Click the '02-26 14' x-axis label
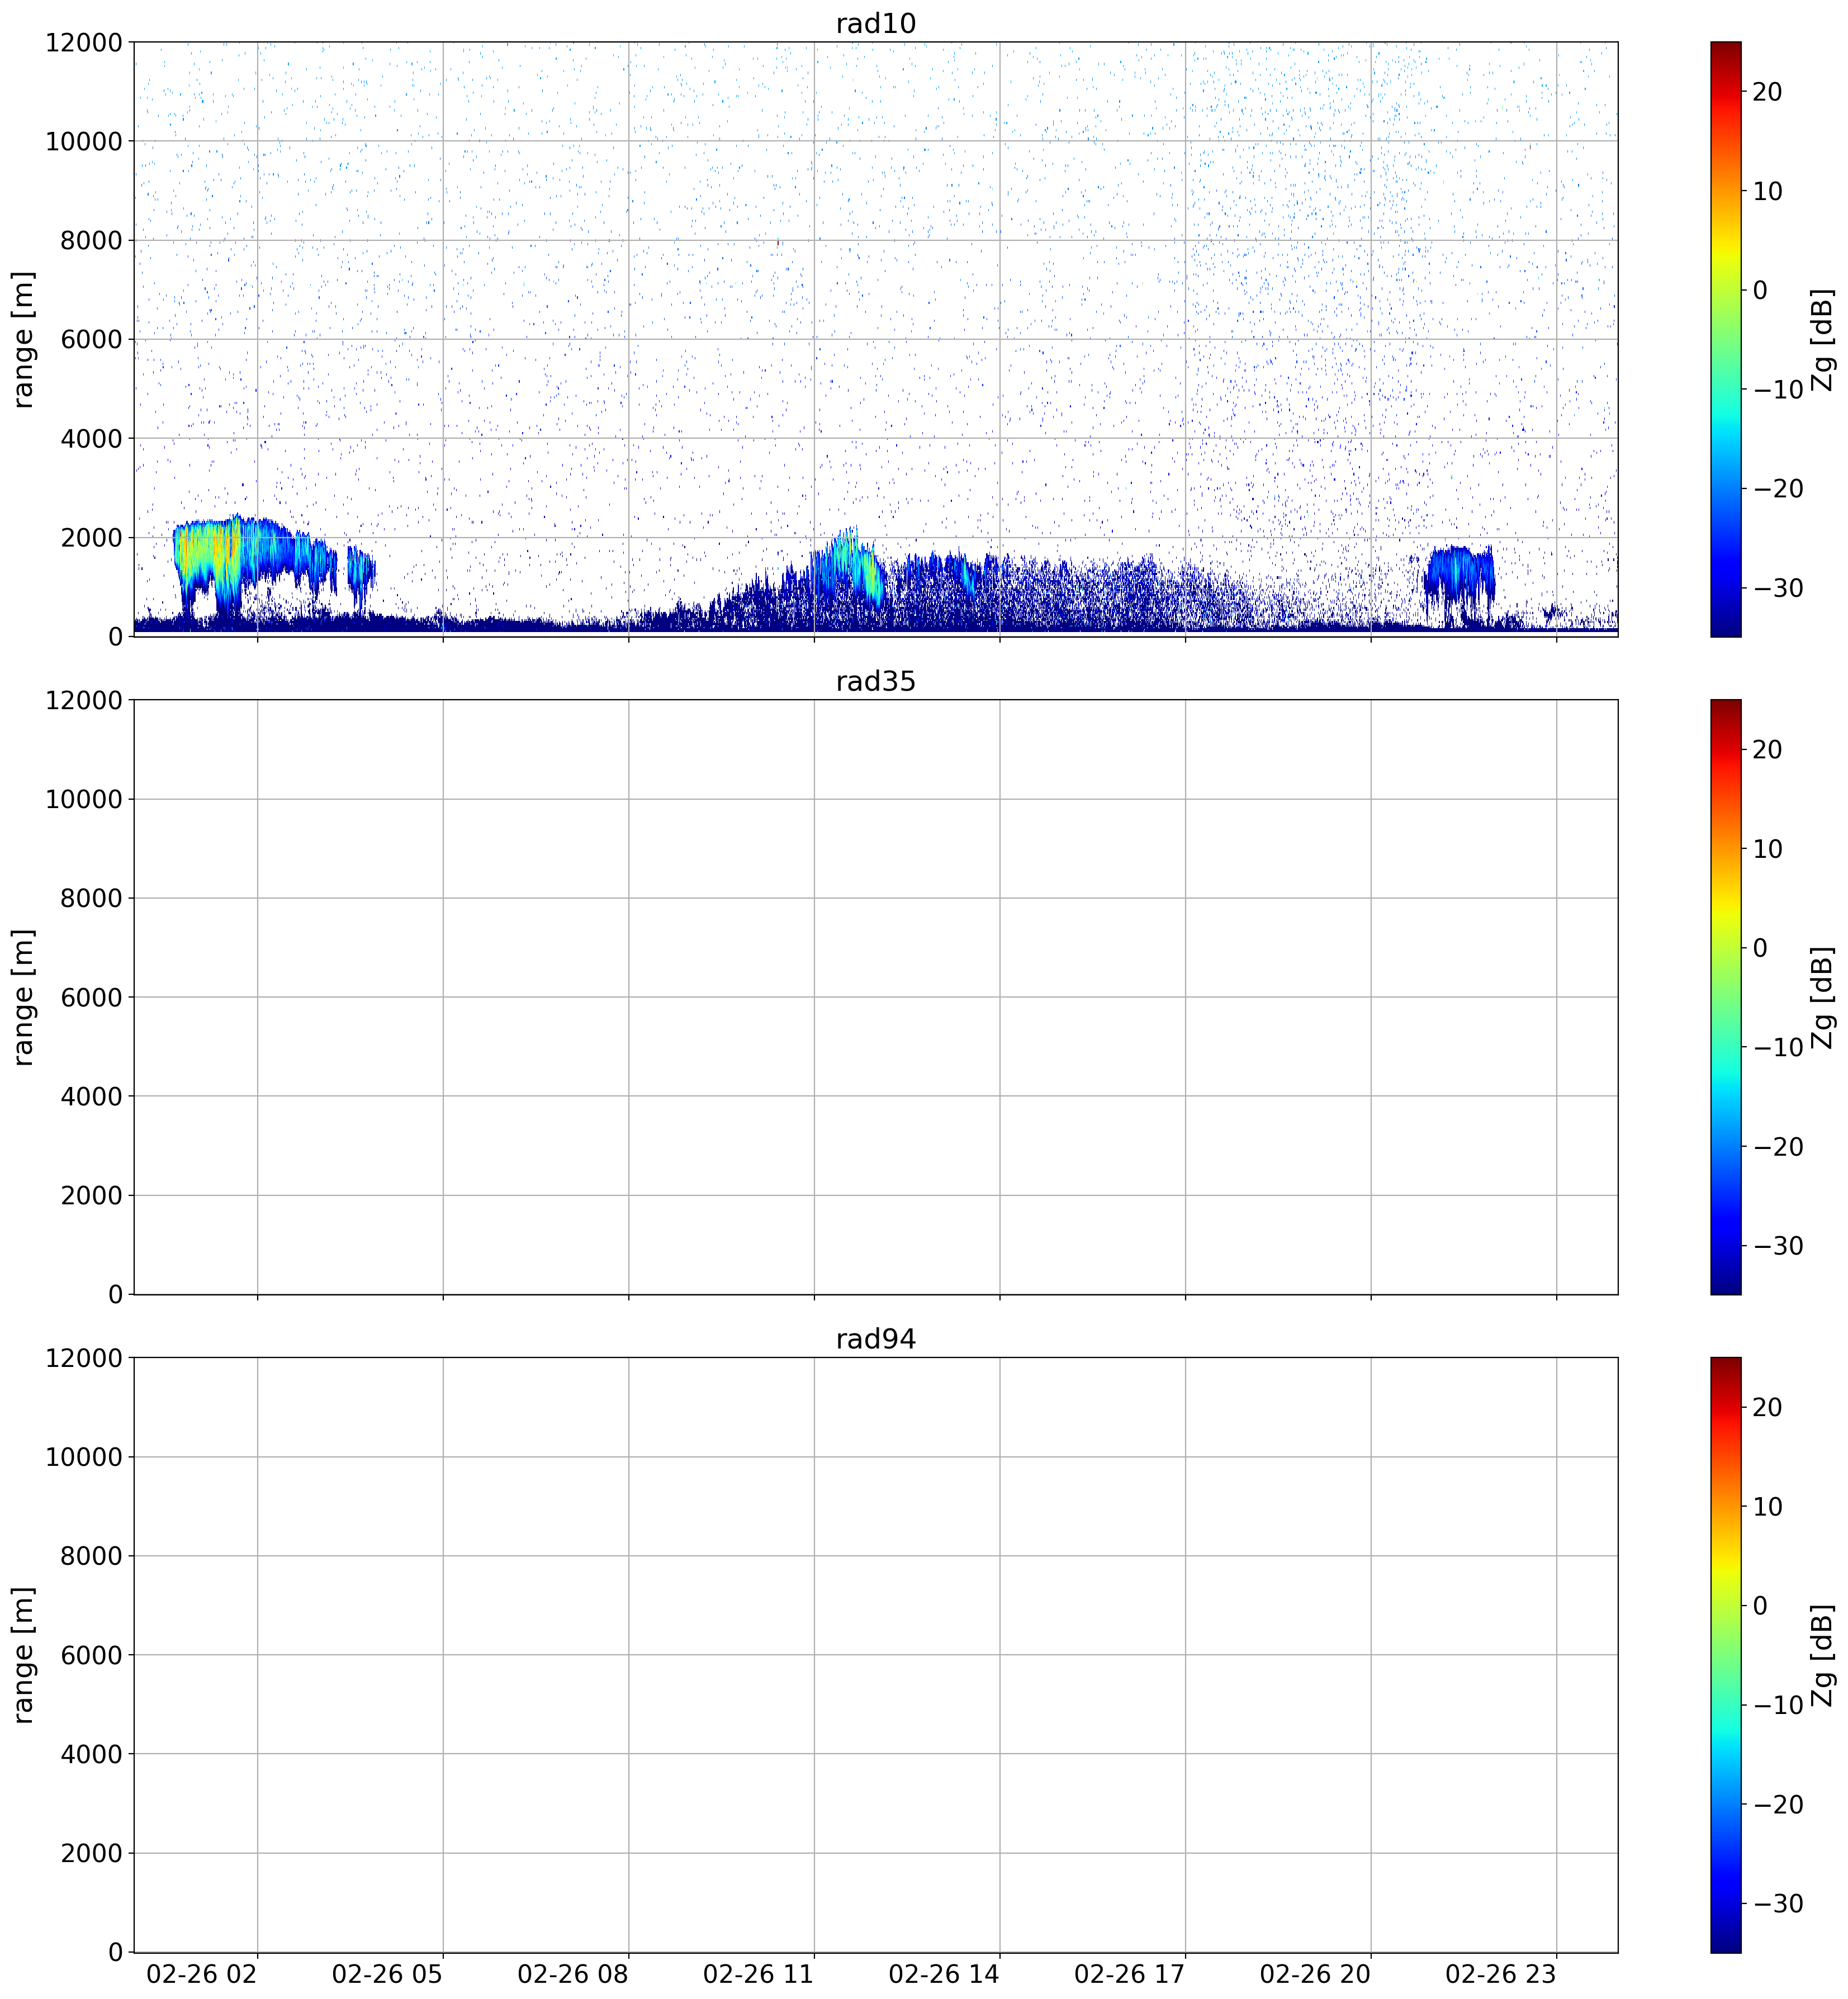Viewport: 1848px width, 1999px height. point(944,1974)
